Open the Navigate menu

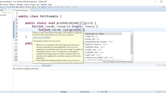[20, 5]
